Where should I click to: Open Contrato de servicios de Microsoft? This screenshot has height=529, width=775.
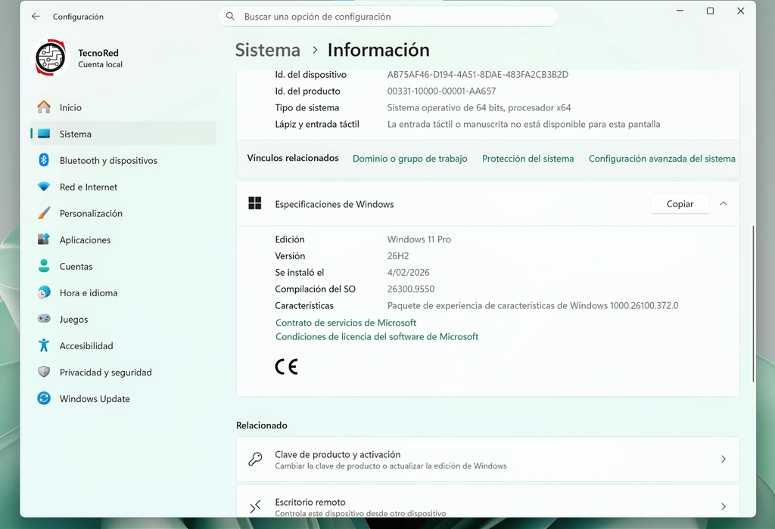(346, 322)
